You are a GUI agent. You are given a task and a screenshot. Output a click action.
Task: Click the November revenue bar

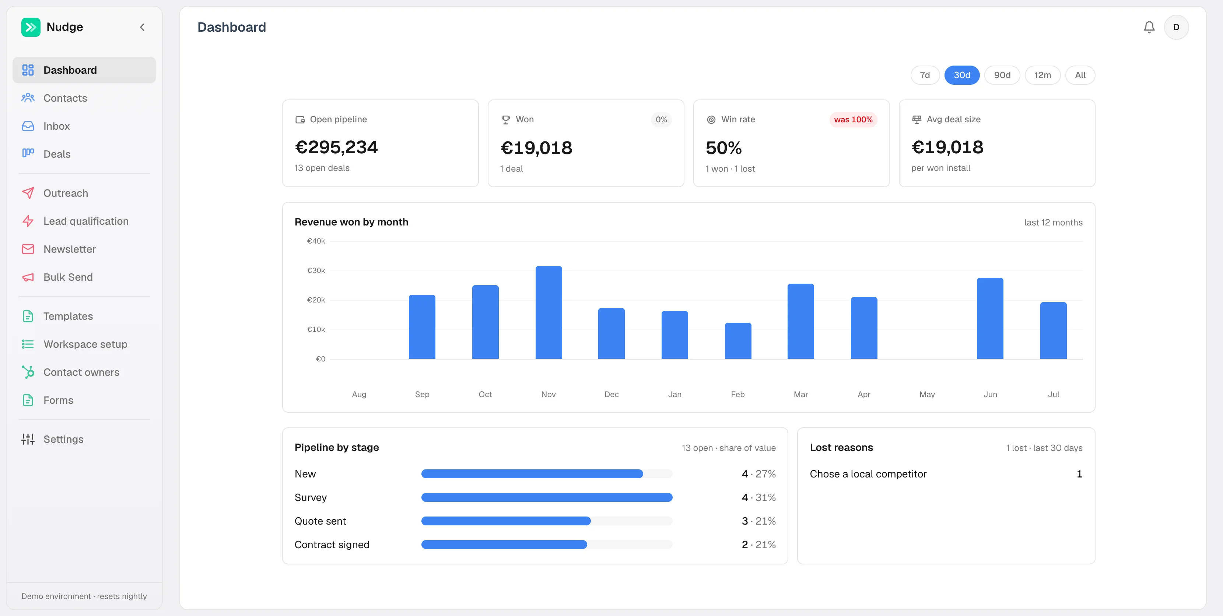pyautogui.click(x=549, y=312)
